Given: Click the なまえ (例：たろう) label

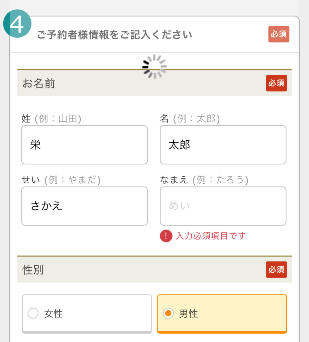Looking at the screenshot, I should [204, 180].
